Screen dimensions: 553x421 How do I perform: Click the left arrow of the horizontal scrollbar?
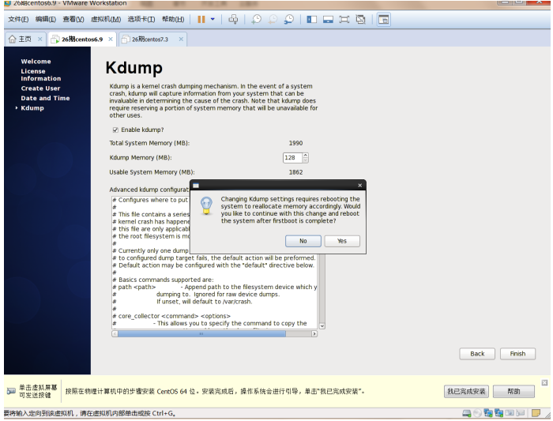click(x=115, y=334)
